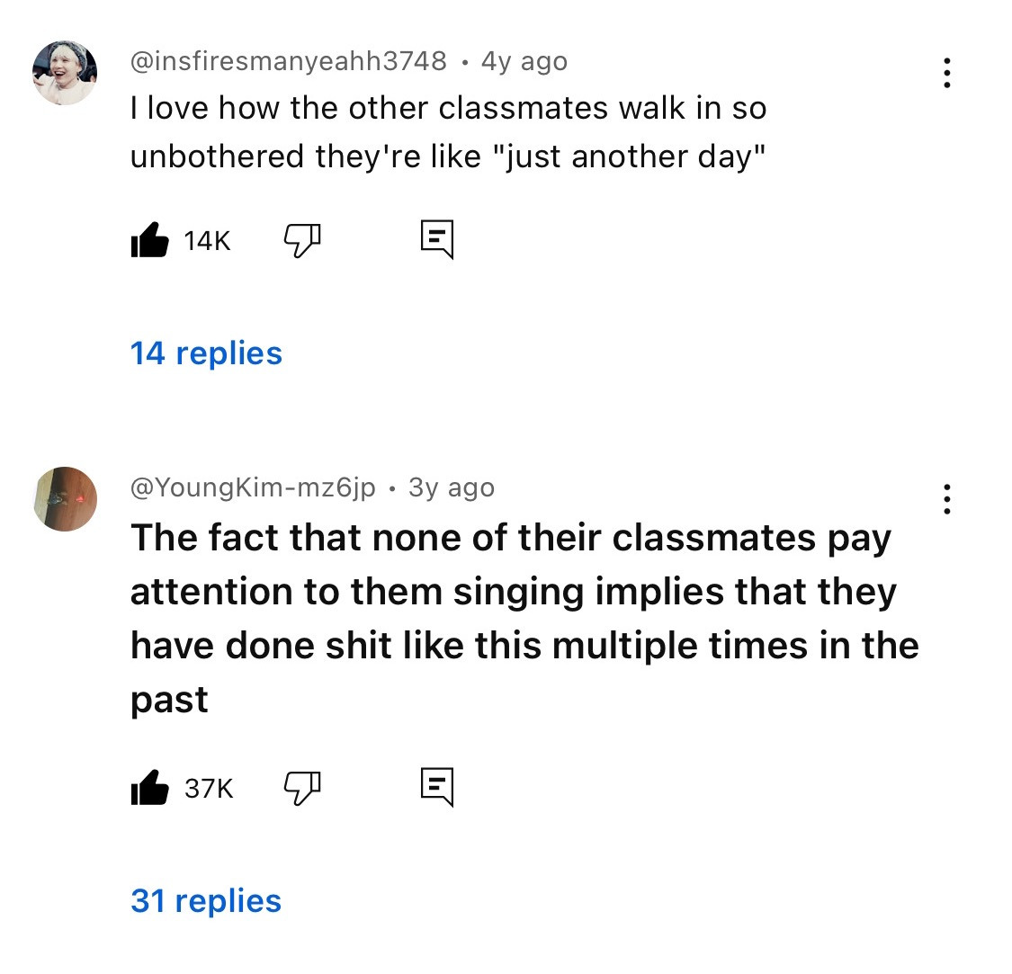The width and height of the screenshot is (1012, 974).
Task: Dislike the "just another day" comment
Action: pos(302,240)
